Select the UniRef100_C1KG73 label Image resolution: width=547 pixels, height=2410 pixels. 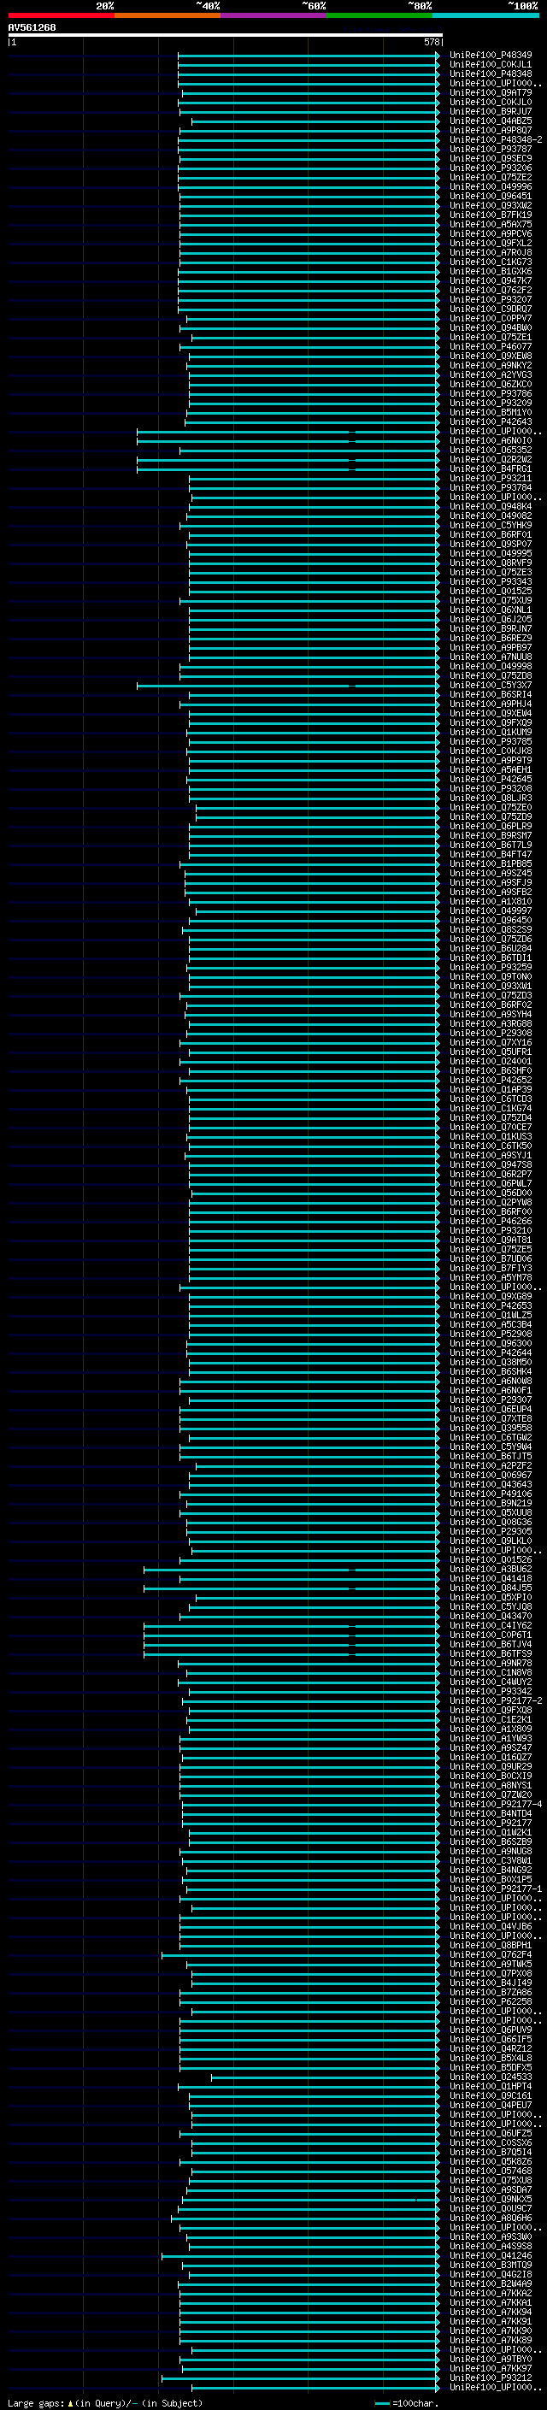[x=491, y=262]
